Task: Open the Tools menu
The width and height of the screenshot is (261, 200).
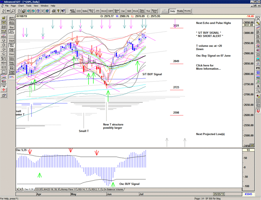Action: pos(29,6)
